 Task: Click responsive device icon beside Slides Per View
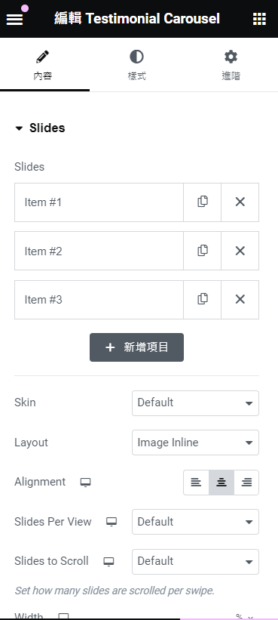pos(112,522)
